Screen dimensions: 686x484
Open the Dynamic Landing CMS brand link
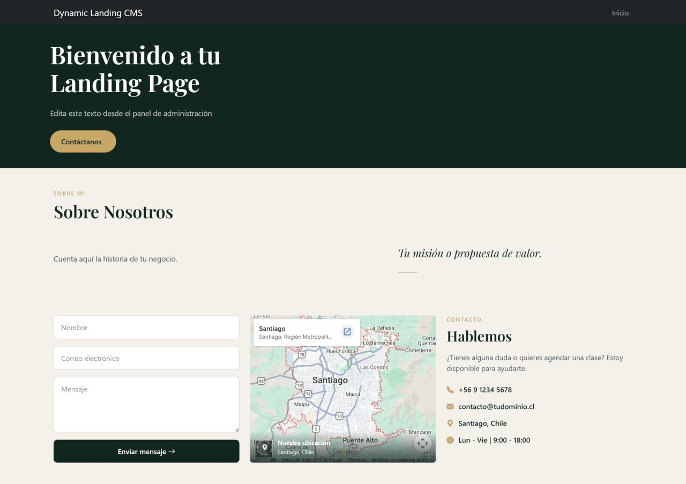tap(98, 13)
